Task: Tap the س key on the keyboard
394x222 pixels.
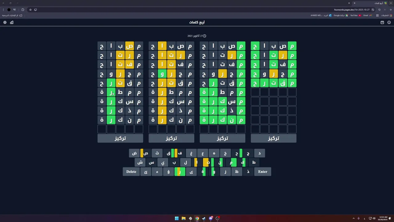Action: 151,162
